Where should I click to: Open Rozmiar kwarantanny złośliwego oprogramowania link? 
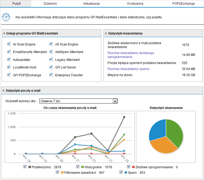131,55
